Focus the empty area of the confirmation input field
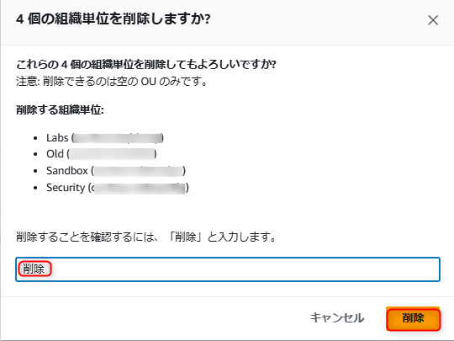Screen dimensions: 454x341 point(245,269)
